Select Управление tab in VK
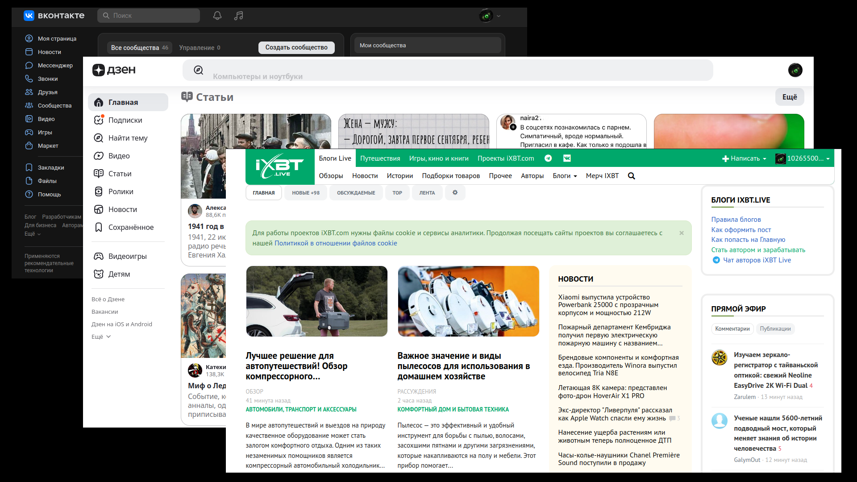 click(x=200, y=48)
